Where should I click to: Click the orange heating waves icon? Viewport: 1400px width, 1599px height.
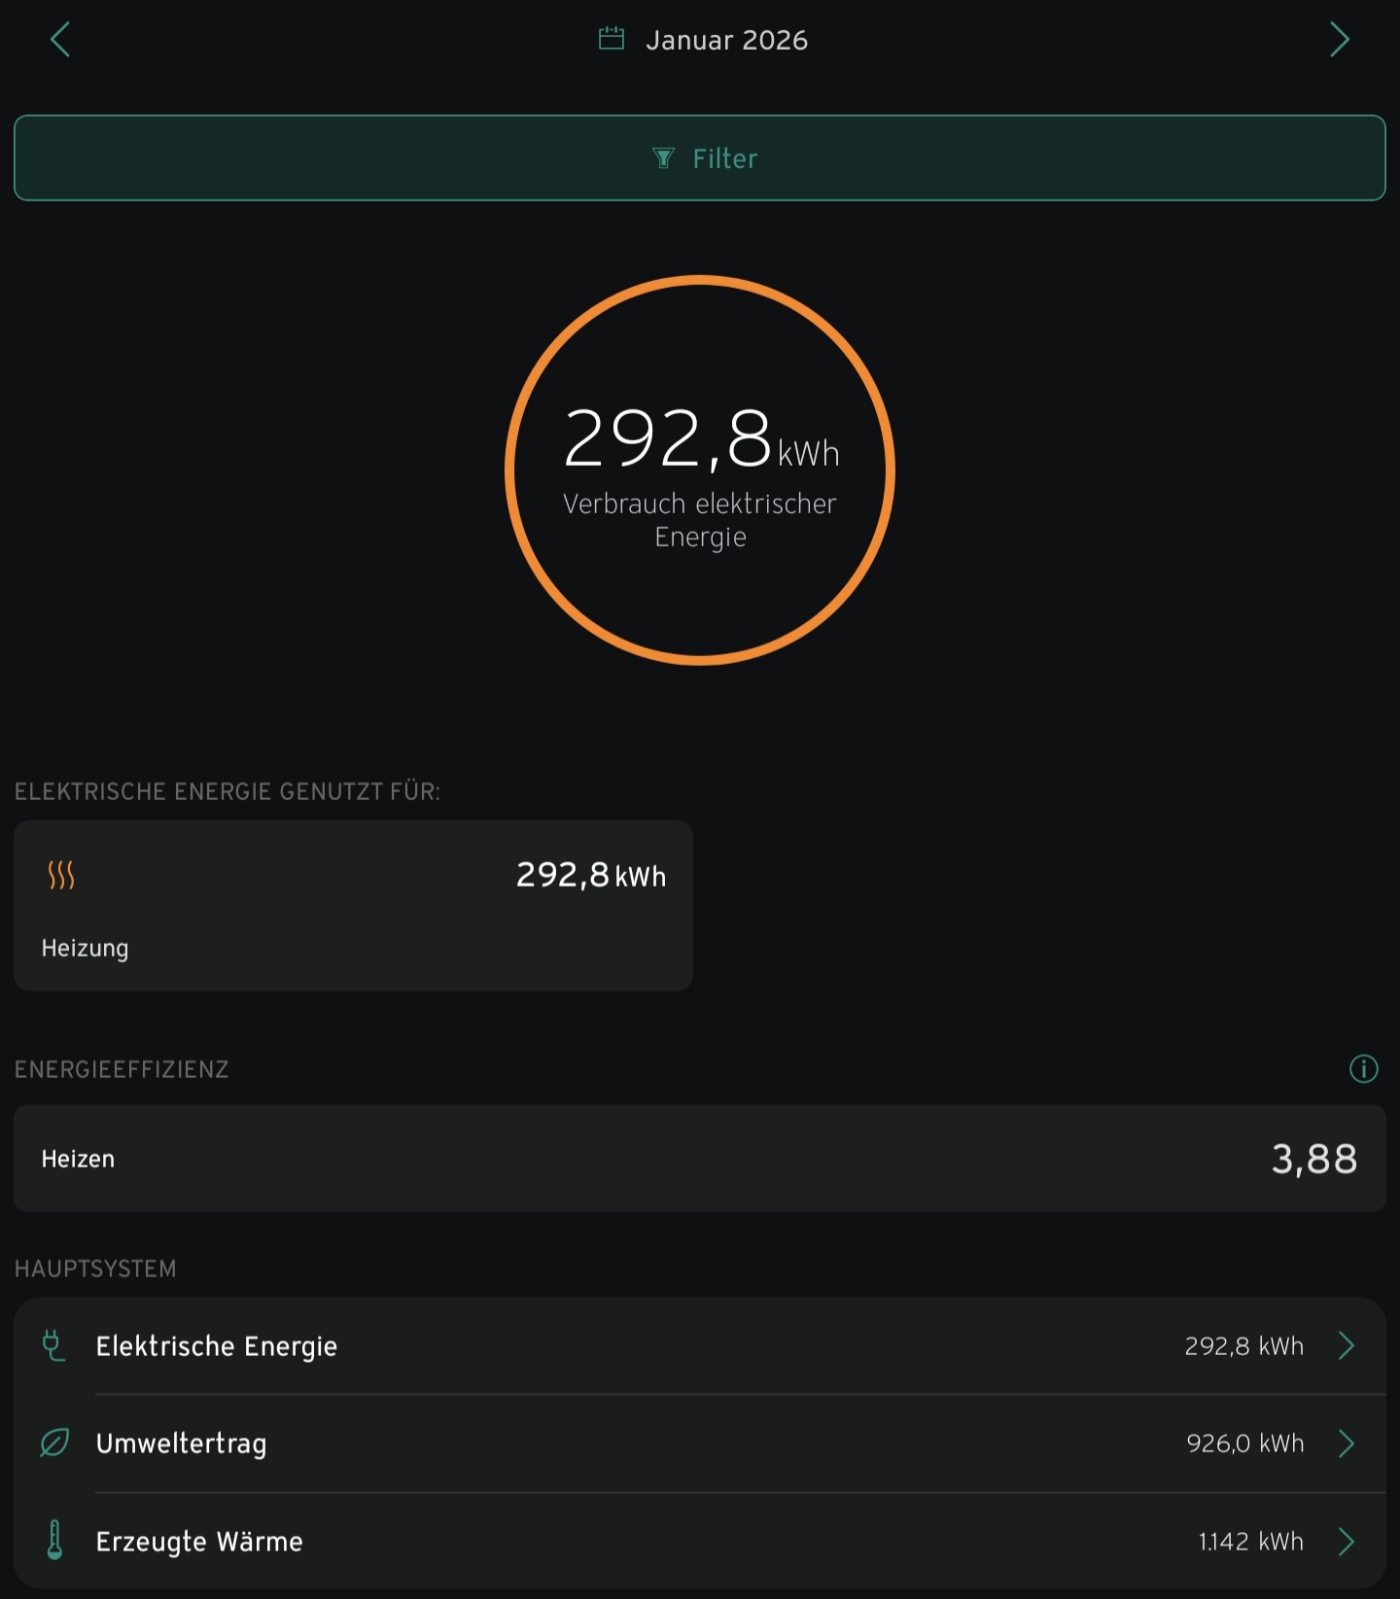61,875
